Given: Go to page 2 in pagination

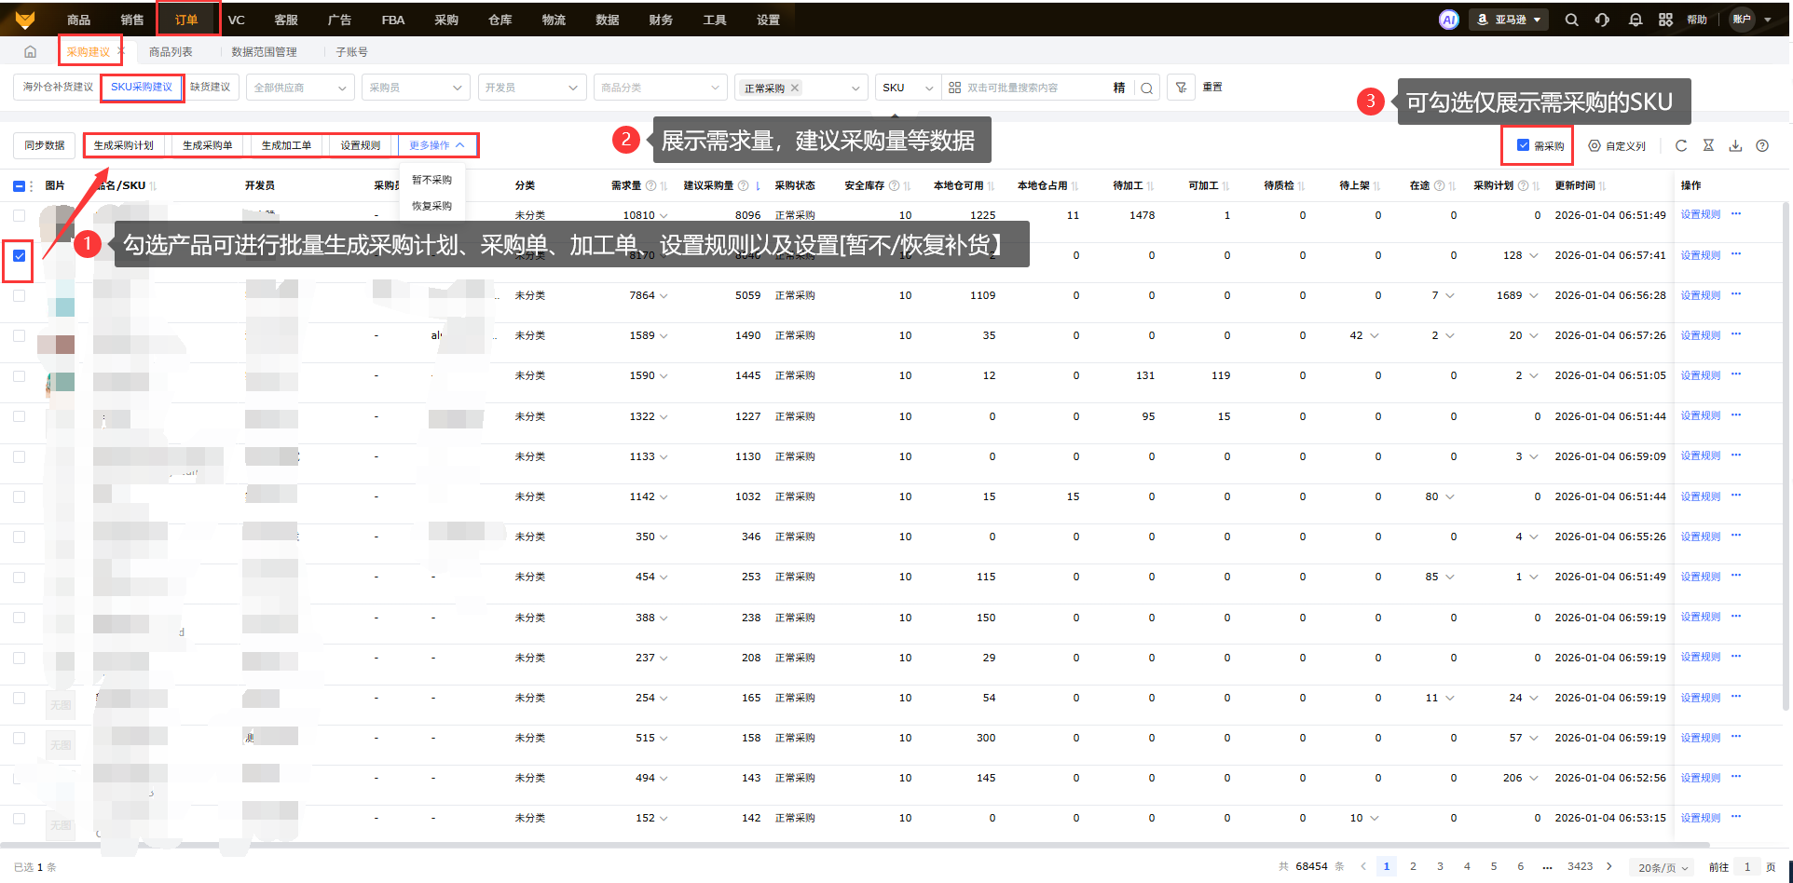Looking at the screenshot, I should click(x=1413, y=866).
